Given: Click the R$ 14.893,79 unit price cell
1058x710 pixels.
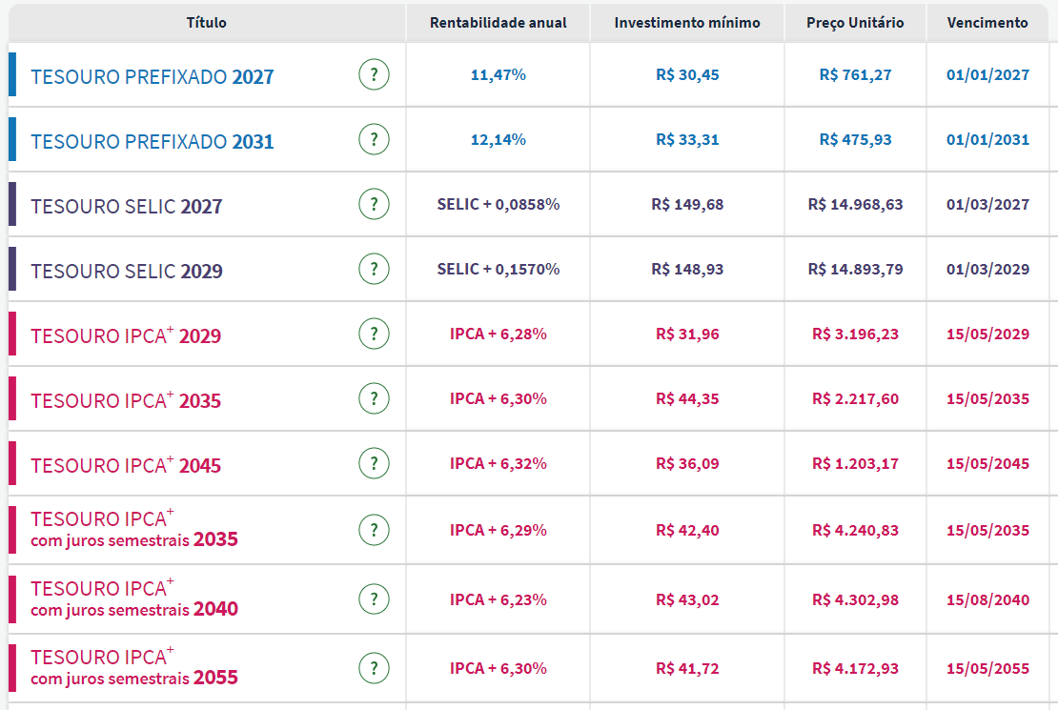Looking at the screenshot, I should pyautogui.click(x=855, y=270).
